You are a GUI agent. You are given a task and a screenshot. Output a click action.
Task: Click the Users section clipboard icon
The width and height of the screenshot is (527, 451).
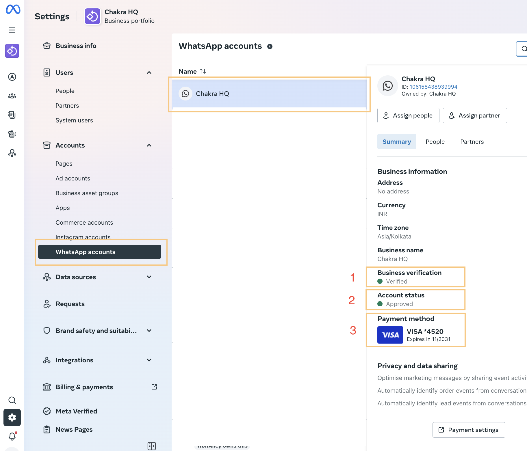pos(47,72)
